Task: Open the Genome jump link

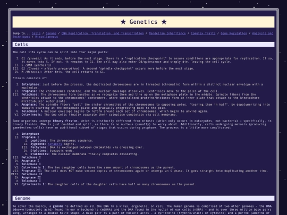Action: click(x=51, y=33)
